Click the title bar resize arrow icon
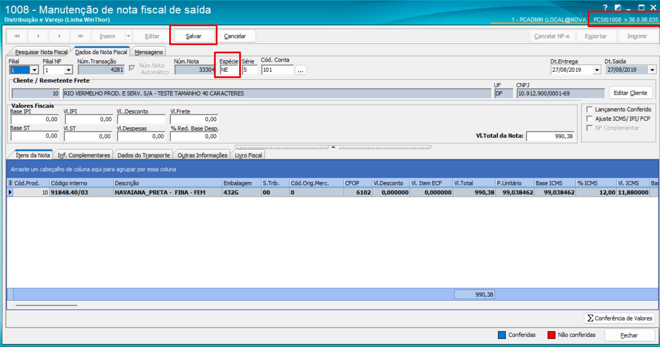Viewport: 660px width, 347px height. pyautogui.click(x=618, y=7)
